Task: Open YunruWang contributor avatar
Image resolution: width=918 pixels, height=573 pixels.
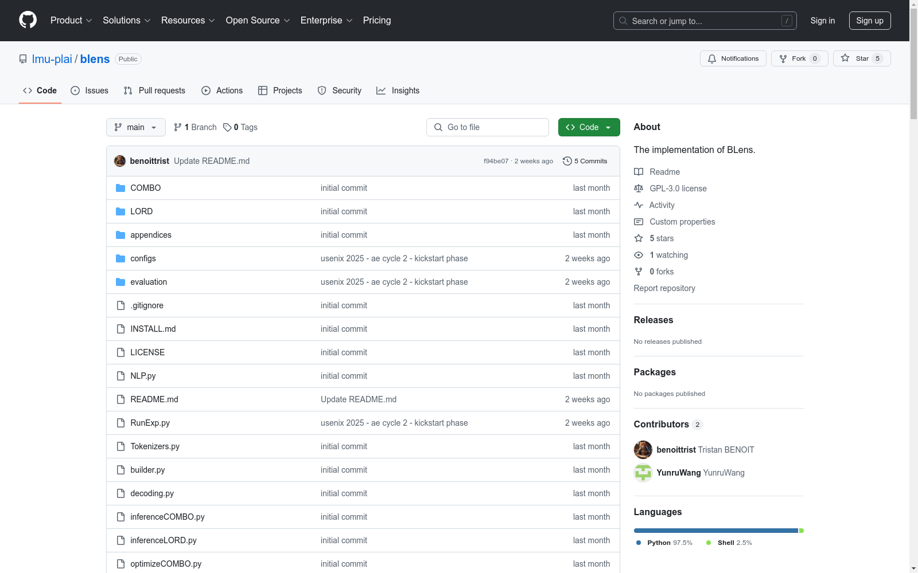Action: point(643,473)
